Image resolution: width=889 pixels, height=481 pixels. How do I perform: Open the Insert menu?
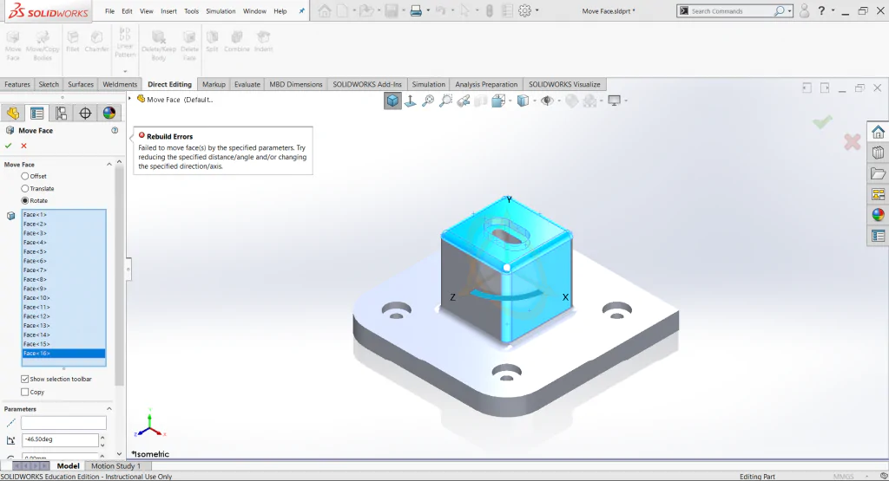[168, 10]
